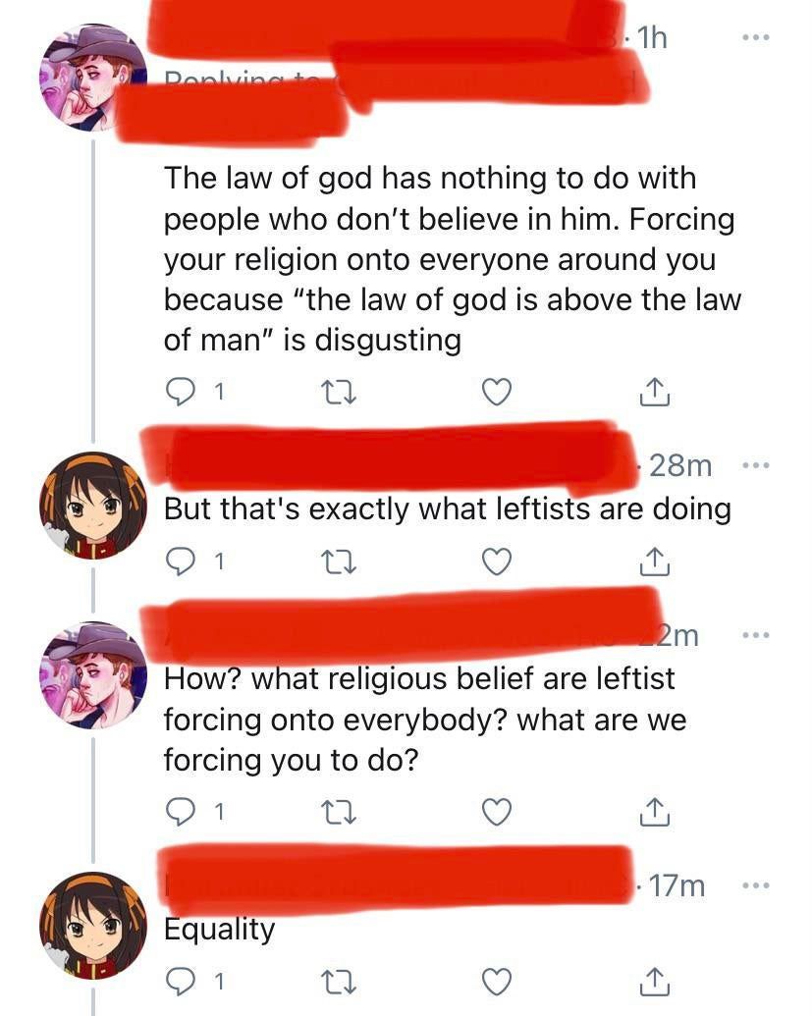Reply to the "what leftists are doing" tweet
This screenshot has height=1016, width=812.
[x=180, y=561]
